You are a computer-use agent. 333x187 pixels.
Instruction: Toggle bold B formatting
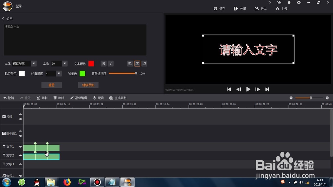click(104, 64)
